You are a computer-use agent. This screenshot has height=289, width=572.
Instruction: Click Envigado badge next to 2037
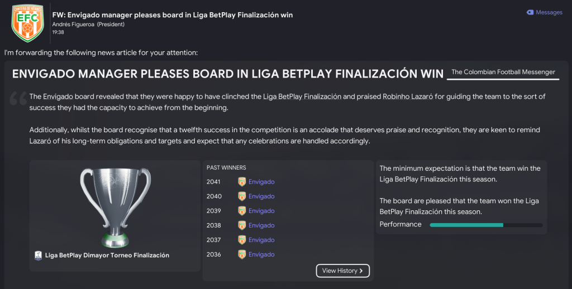(242, 240)
